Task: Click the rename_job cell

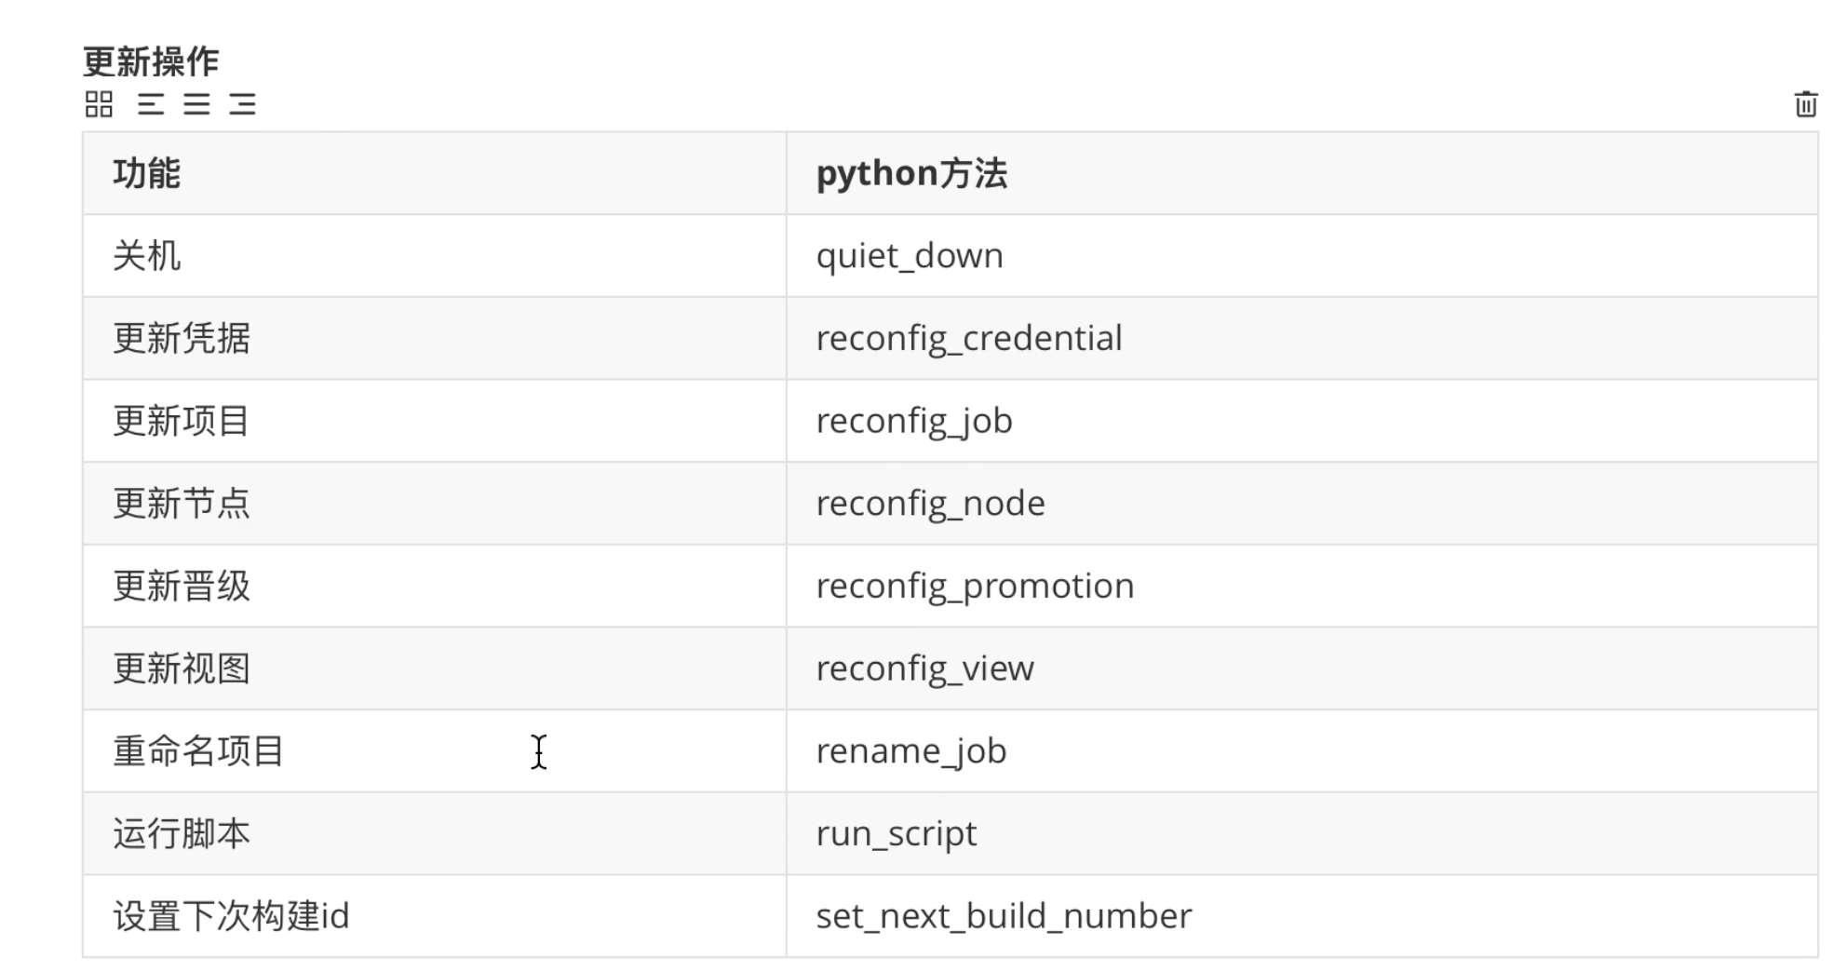Action: point(1302,751)
